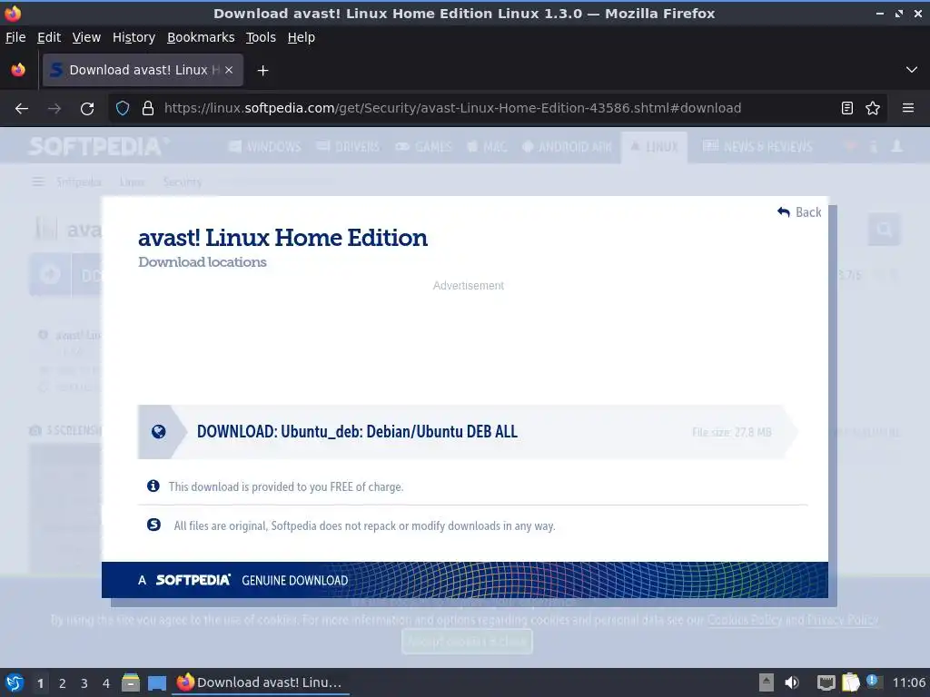Screen dimensions: 930x697
Task: Click the breadcrumb hamburger menu icon
Action: [x=38, y=182]
